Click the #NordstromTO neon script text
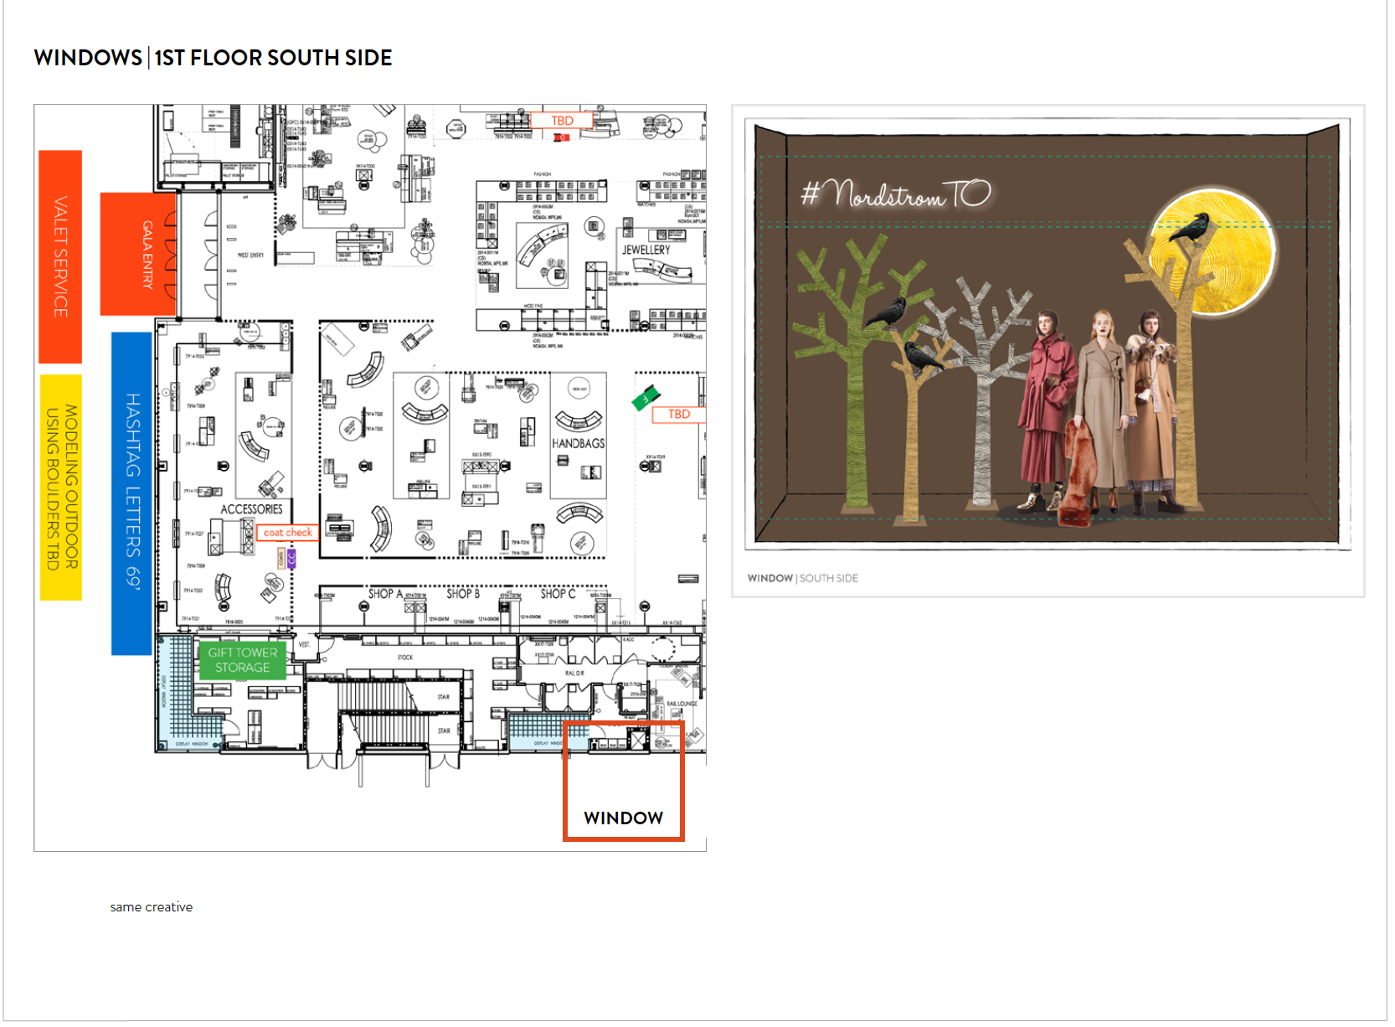1395x1027 pixels. [895, 194]
